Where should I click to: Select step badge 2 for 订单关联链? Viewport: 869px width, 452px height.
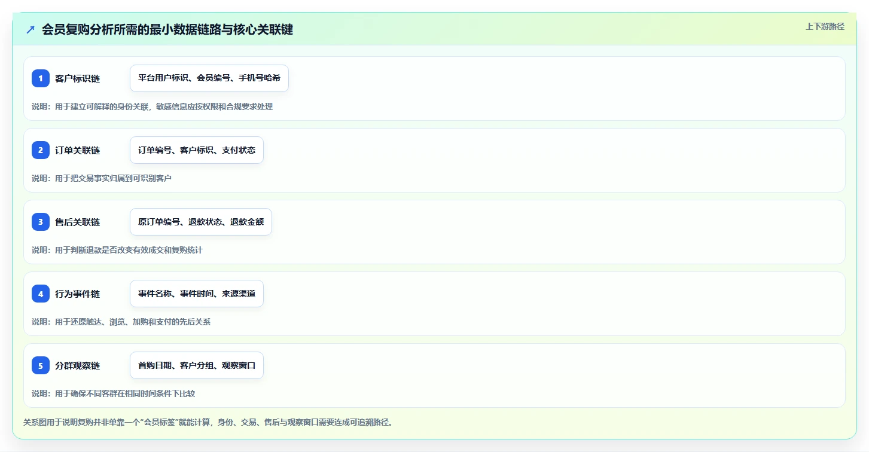pos(41,150)
